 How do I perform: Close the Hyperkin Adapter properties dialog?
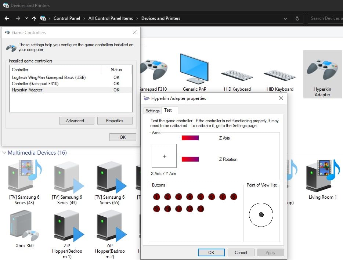281,98
